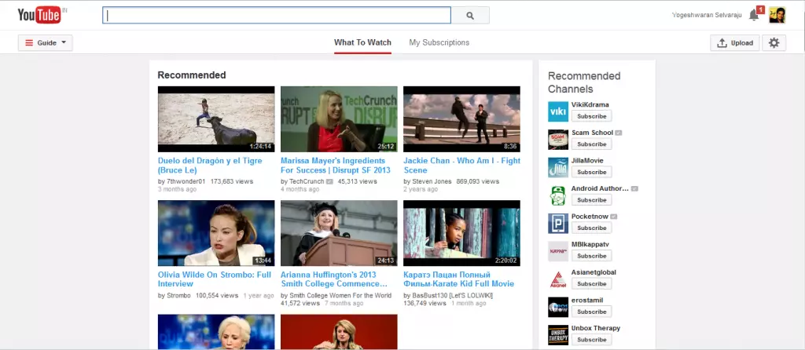This screenshot has height=350, width=805.
Task: Subscribe to Scam School
Action: click(591, 144)
